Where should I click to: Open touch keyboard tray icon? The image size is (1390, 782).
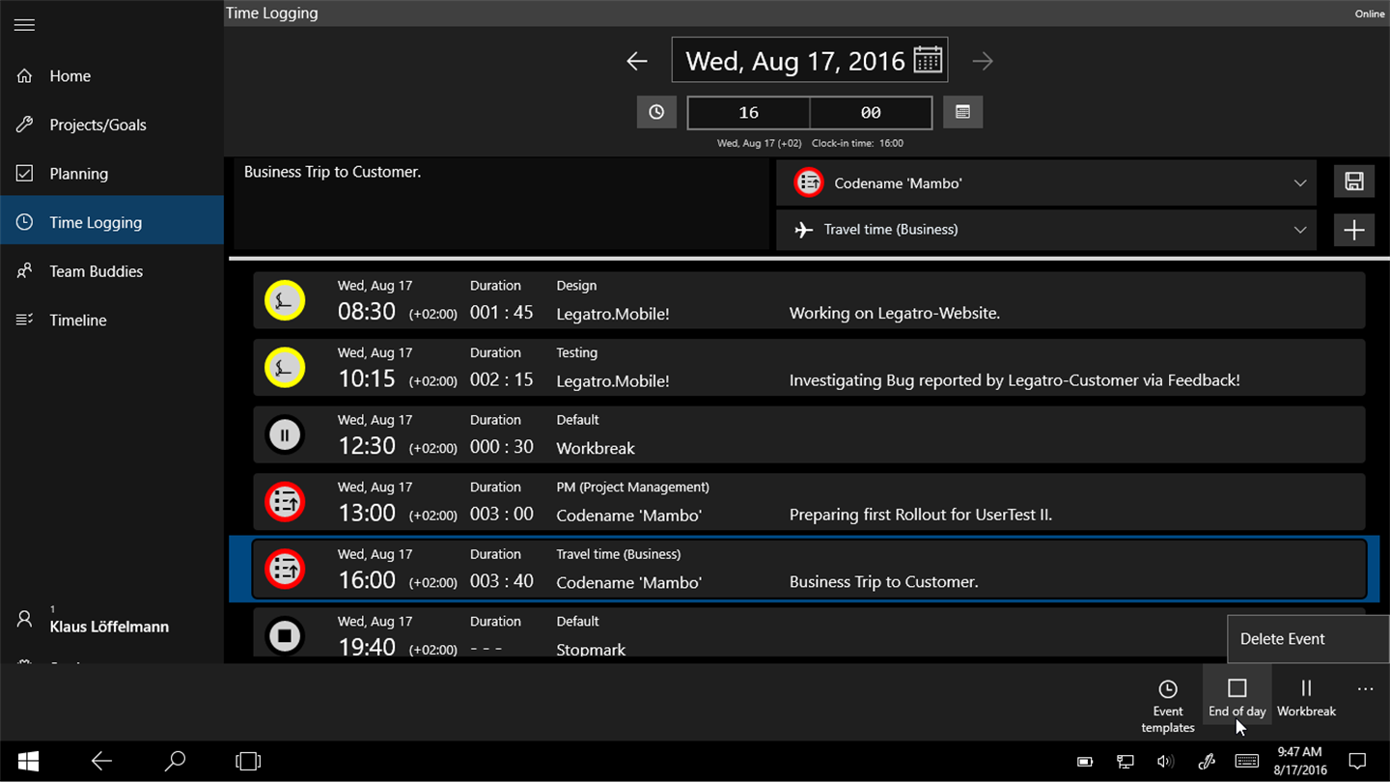tap(1247, 762)
